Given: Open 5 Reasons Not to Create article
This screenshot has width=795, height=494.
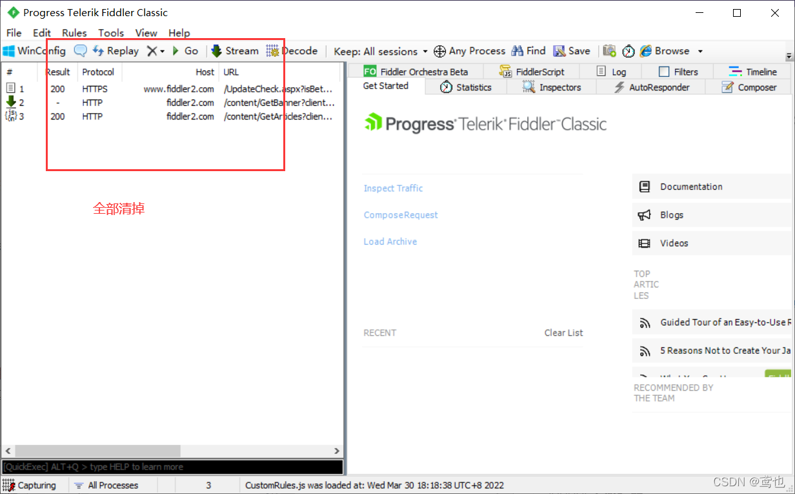Looking at the screenshot, I should tap(713, 351).
